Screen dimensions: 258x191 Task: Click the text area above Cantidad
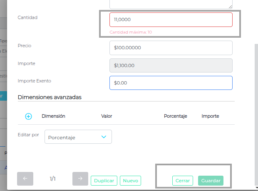click(x=171, y=4)
